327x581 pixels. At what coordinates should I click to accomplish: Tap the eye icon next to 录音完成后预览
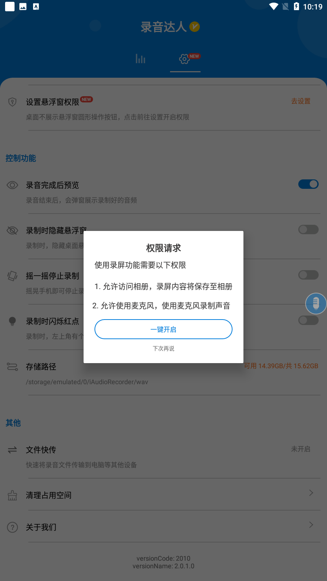coord(12,185)
